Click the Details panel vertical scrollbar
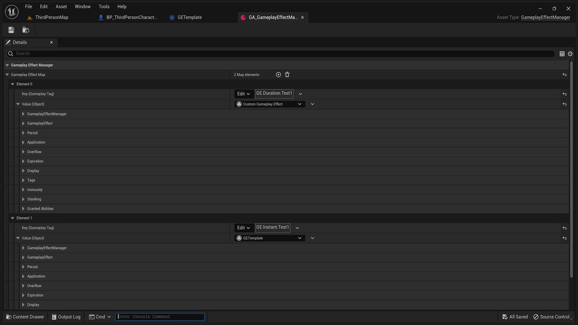 [572, 169]
